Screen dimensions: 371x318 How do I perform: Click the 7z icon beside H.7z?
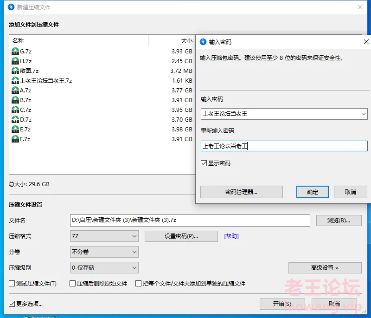click(15, 61)
